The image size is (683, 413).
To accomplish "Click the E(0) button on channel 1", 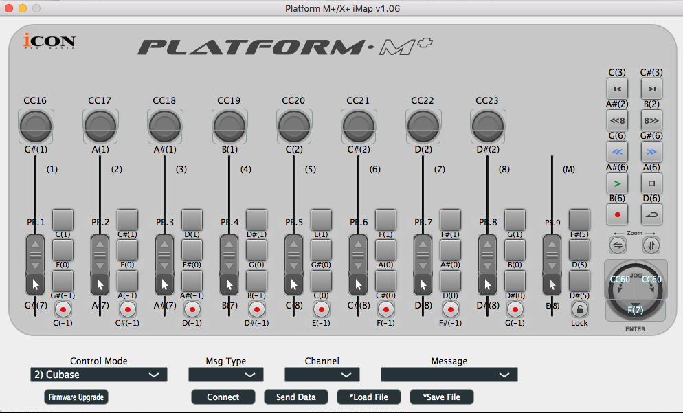I will point(63,250).
